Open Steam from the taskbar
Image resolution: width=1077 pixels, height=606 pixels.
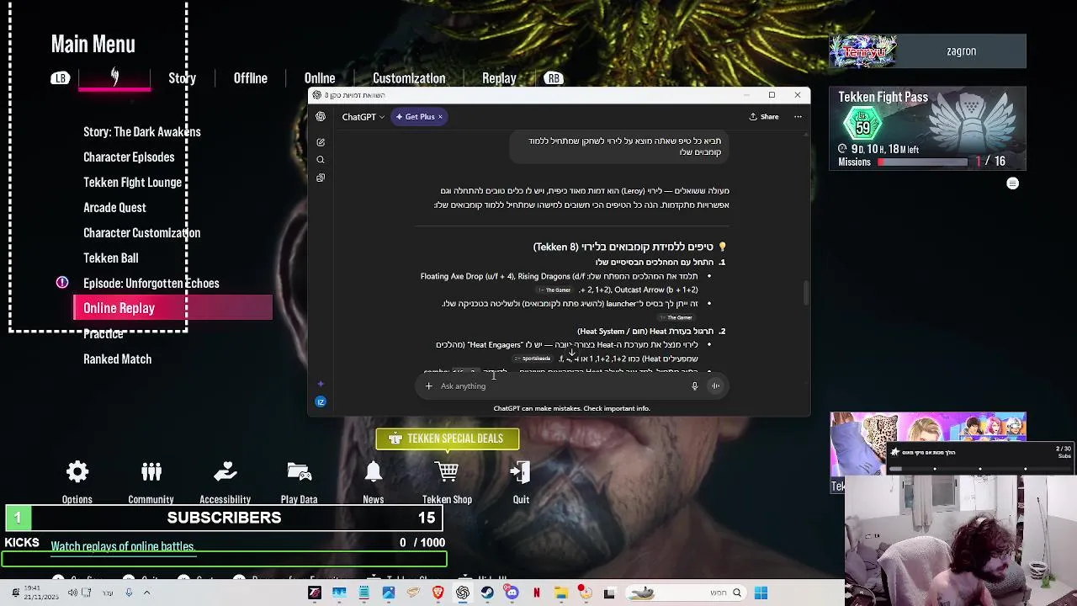click(487, 593)
